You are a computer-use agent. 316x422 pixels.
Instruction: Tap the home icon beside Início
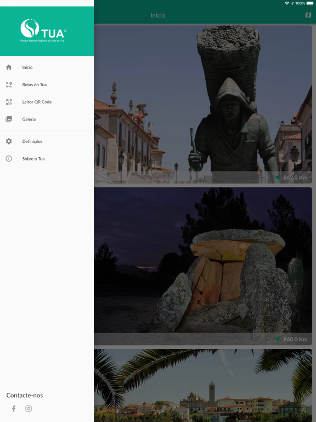tap(9, 67)
